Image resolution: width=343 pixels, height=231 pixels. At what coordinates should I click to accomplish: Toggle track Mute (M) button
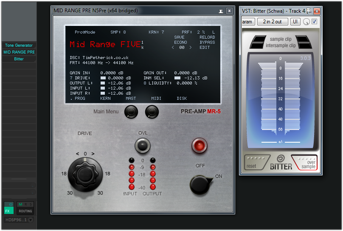click(x=20, y=204)
